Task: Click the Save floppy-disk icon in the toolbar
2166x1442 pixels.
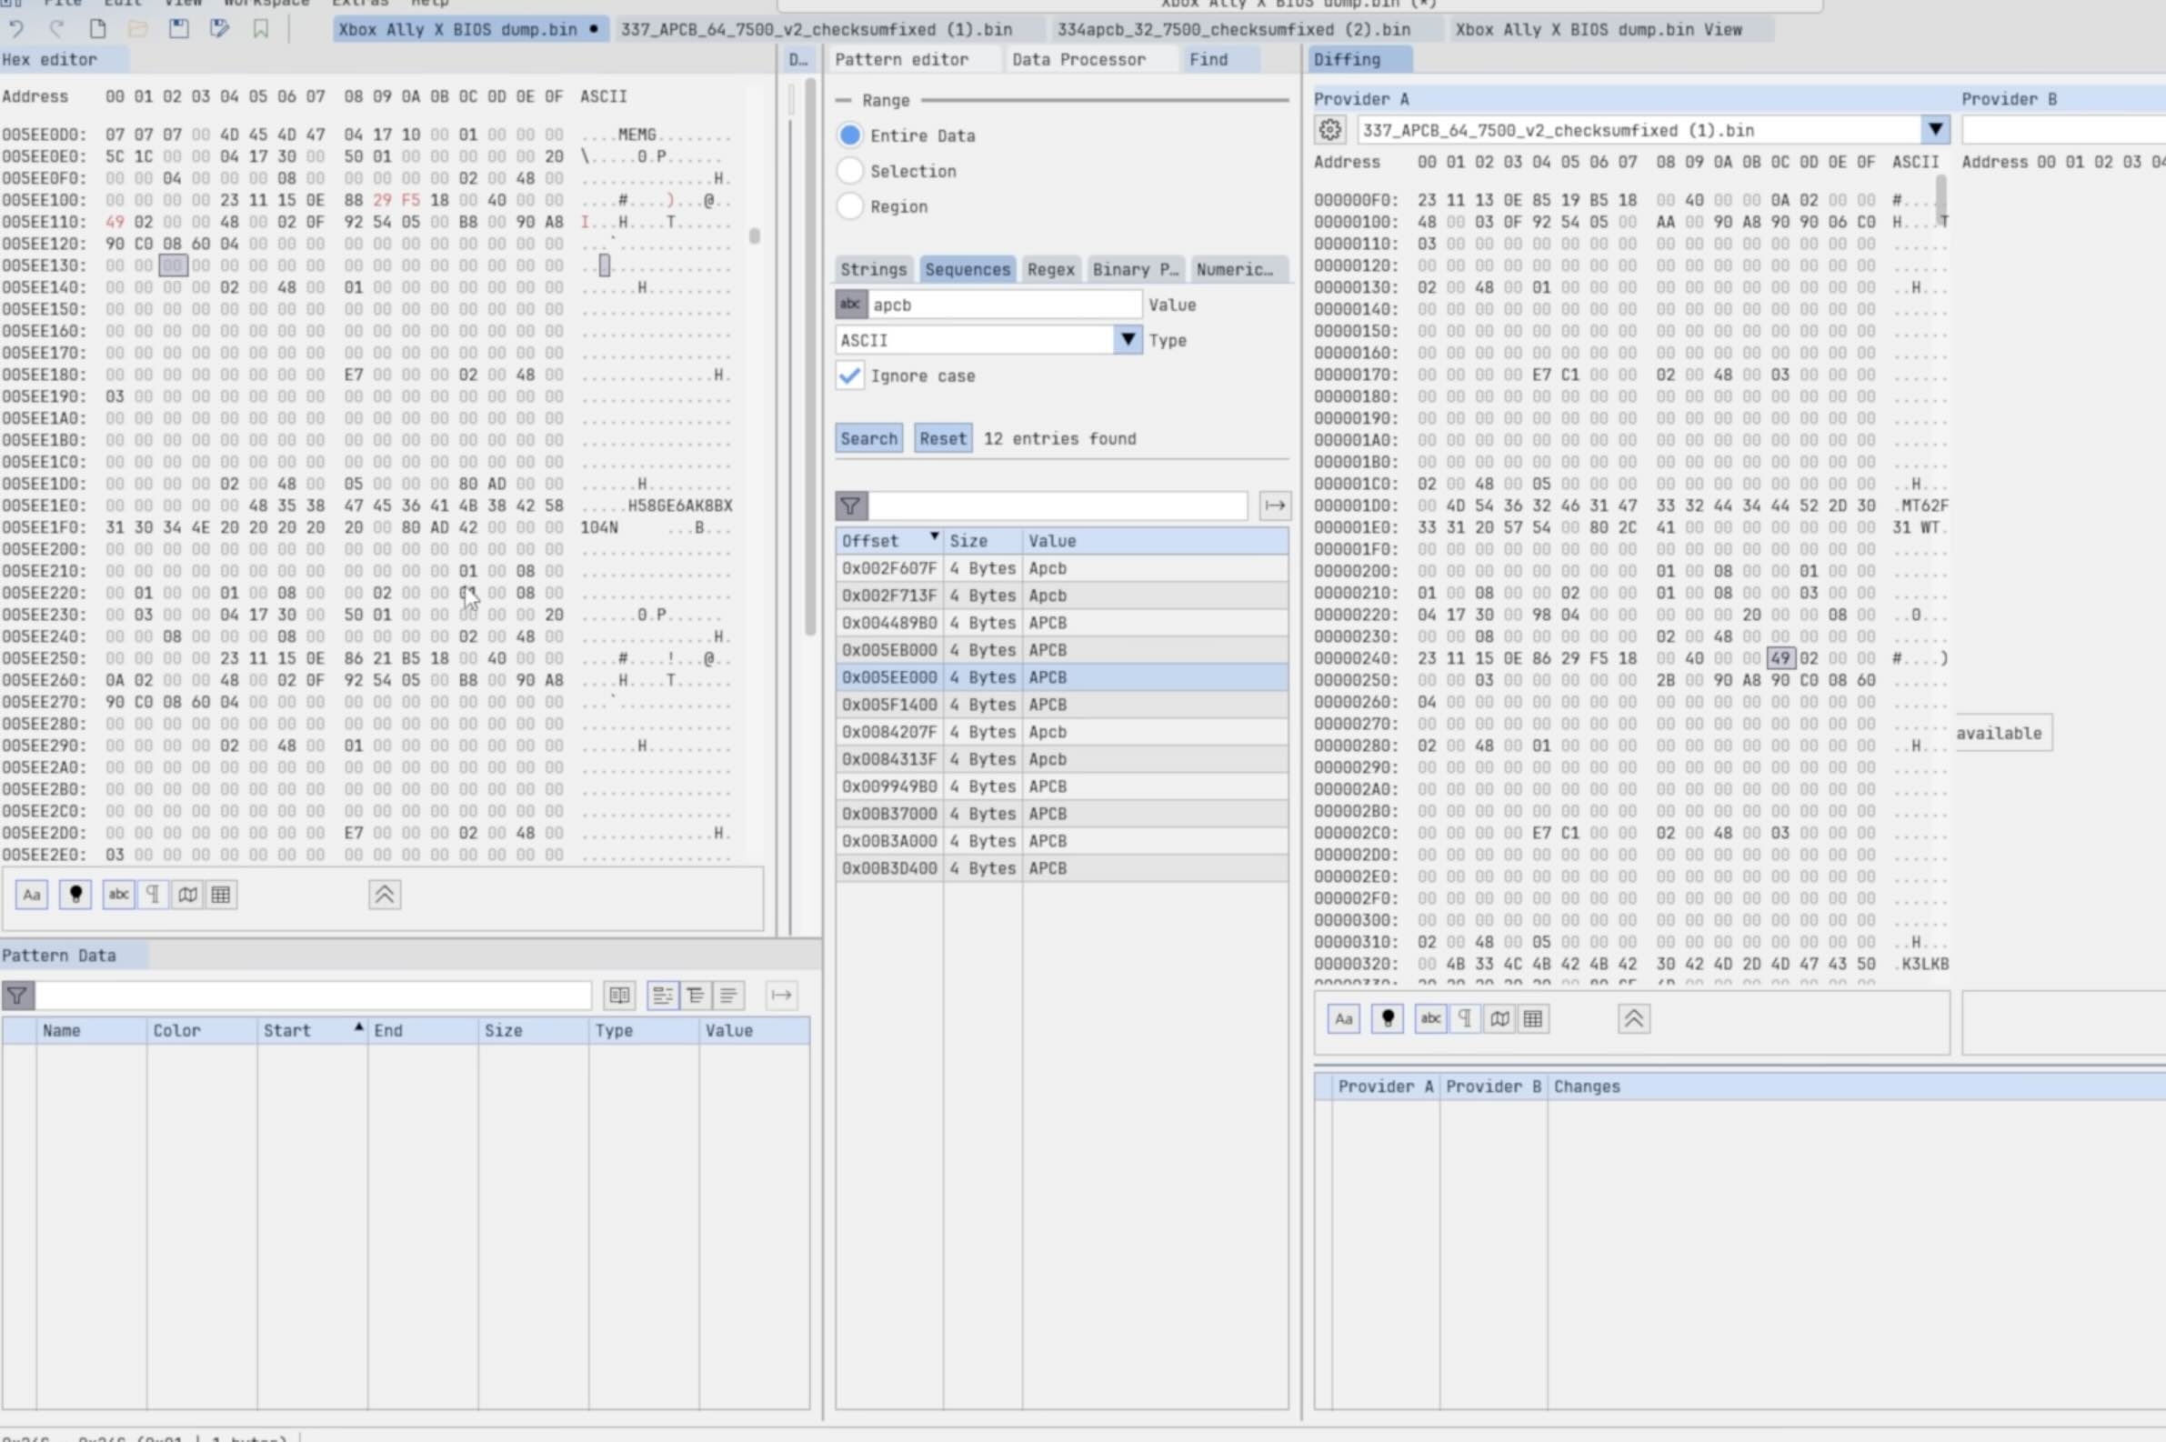Action: pos(178,29)
